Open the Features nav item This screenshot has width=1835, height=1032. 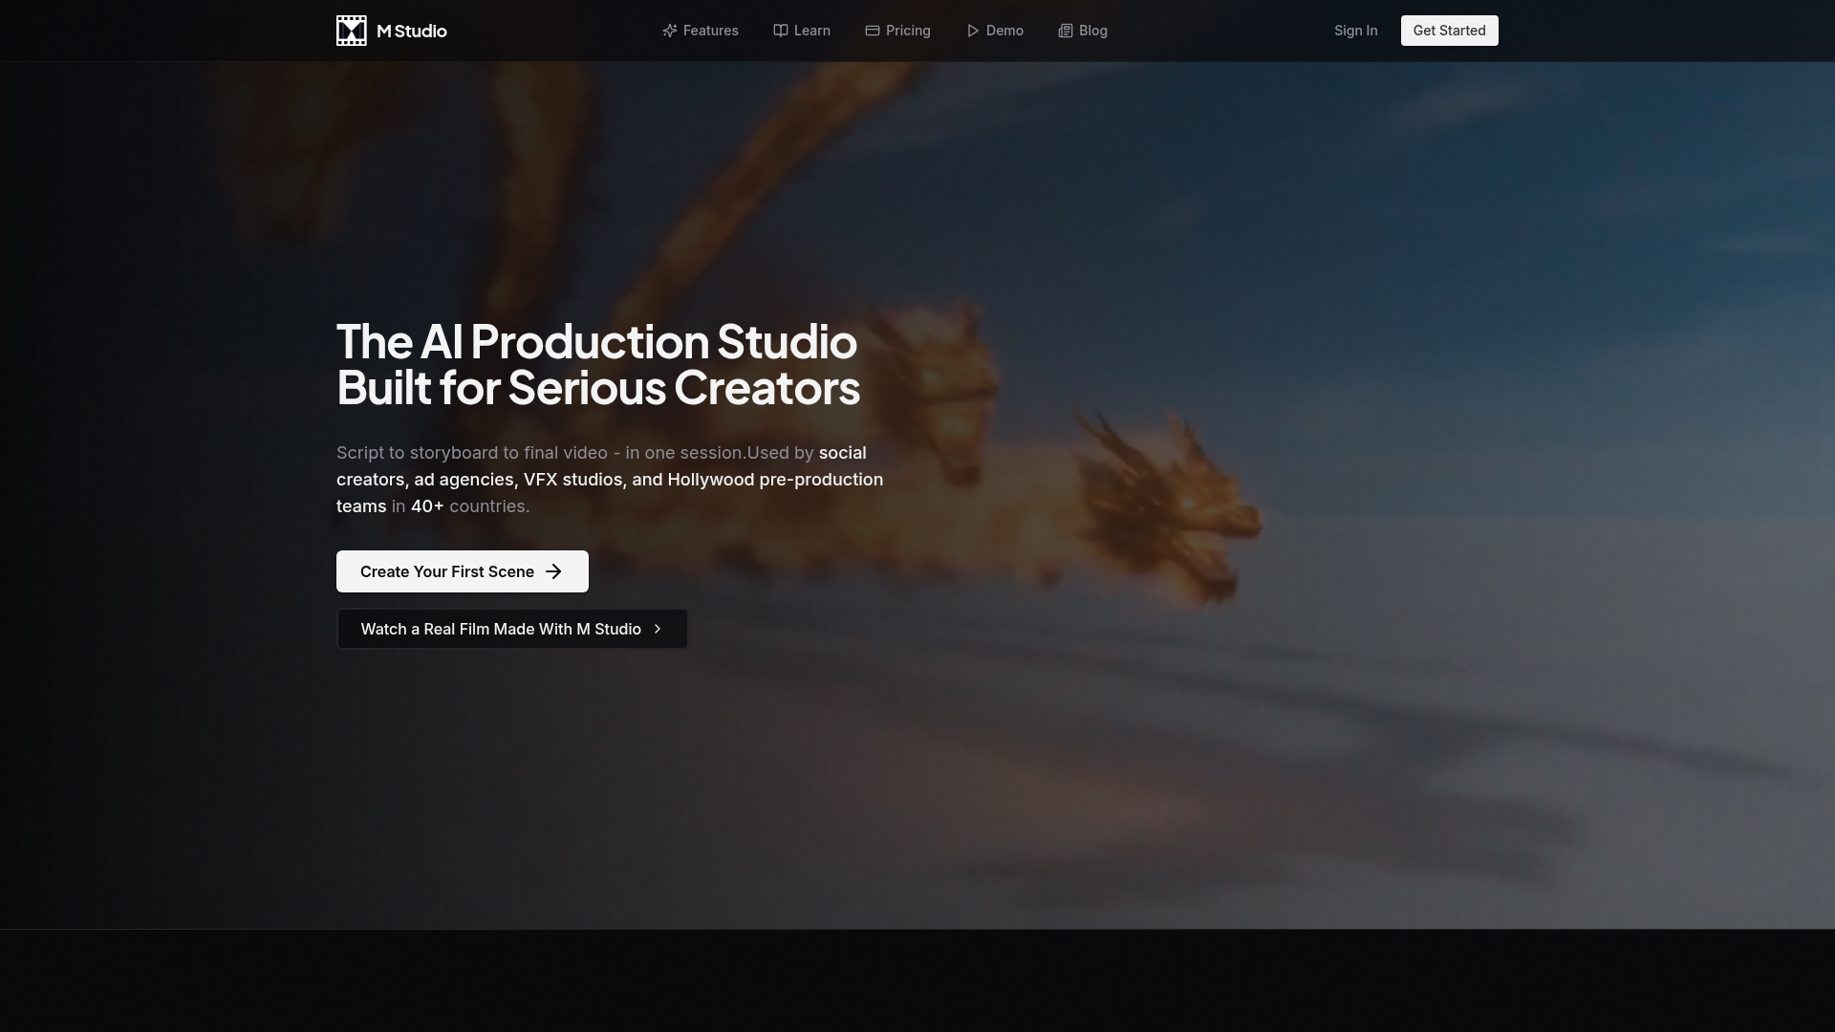click(701, 31)
